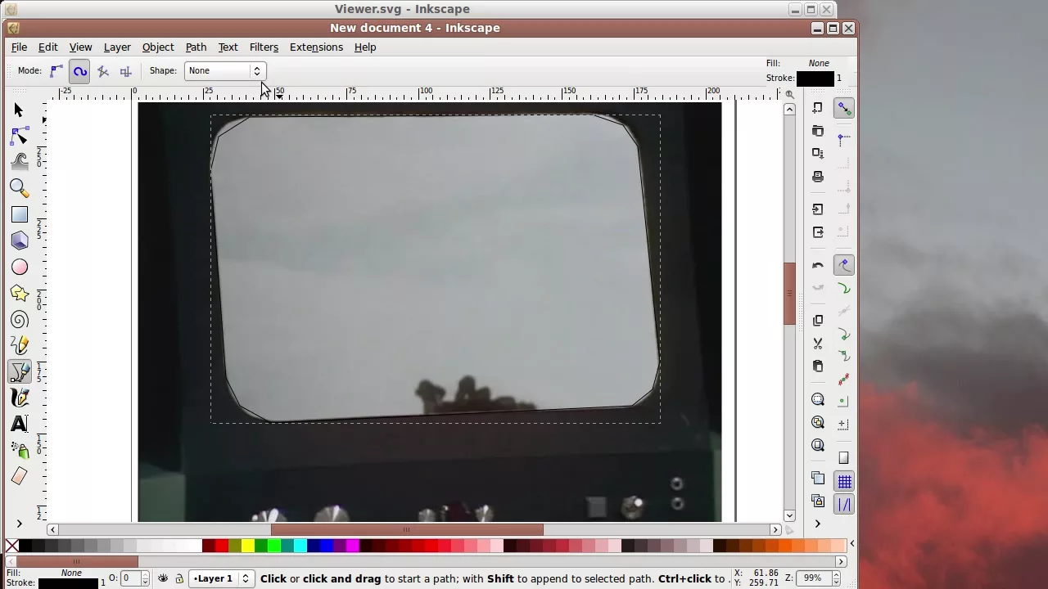
Task: Click the Paste clipboard icon
Action: pyautogui.click(x=818, y=366)
